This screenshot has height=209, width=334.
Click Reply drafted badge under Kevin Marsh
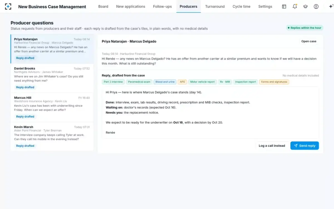[25, 146]
